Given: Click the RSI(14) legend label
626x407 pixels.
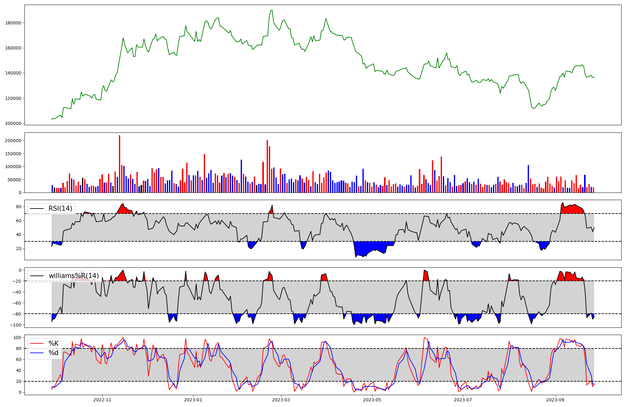Looking at the screenshot, I should point(60,209).
